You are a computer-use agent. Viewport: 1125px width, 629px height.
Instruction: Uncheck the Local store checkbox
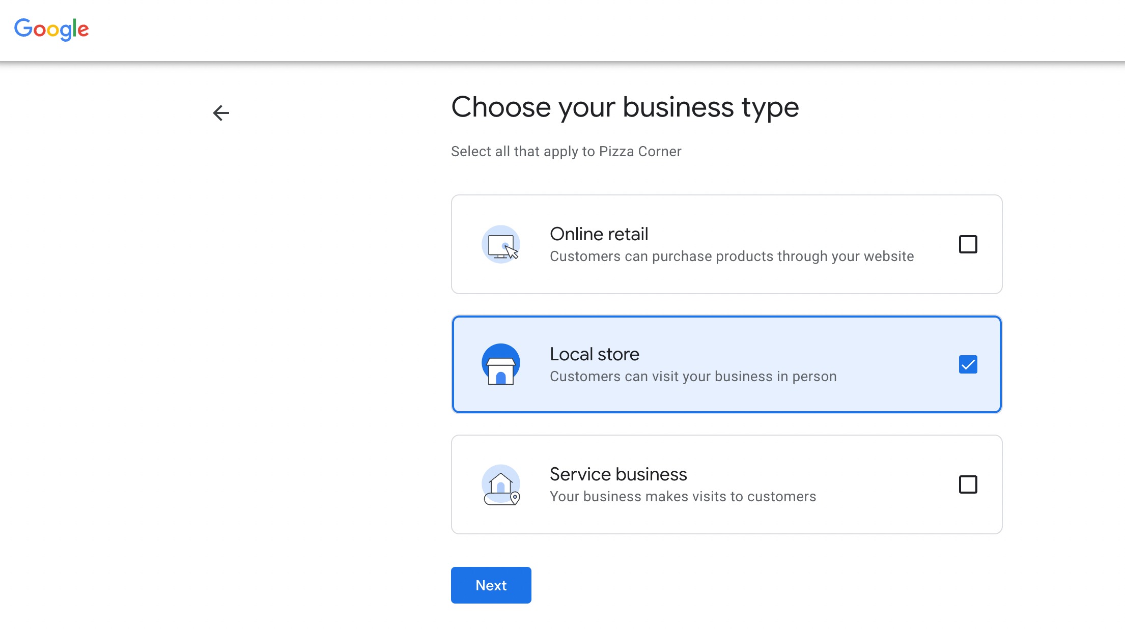pyautogui.click(x=968, y=364)
